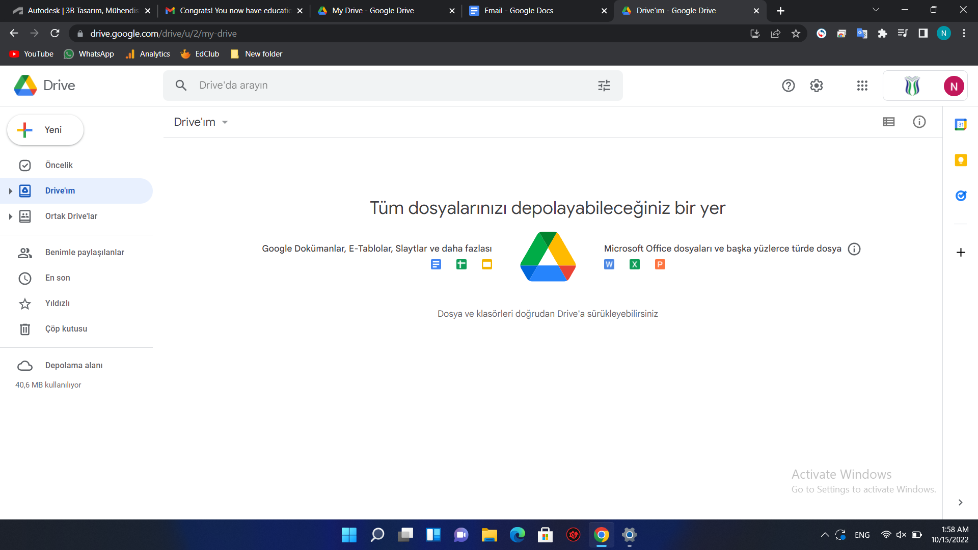Open Drive settings gear

click(817, 86)
